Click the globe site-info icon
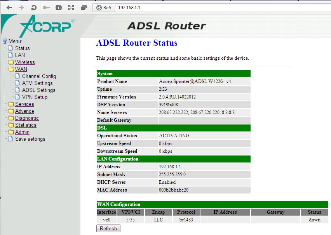Screen dimensions: 331x235 click(99, 8)
